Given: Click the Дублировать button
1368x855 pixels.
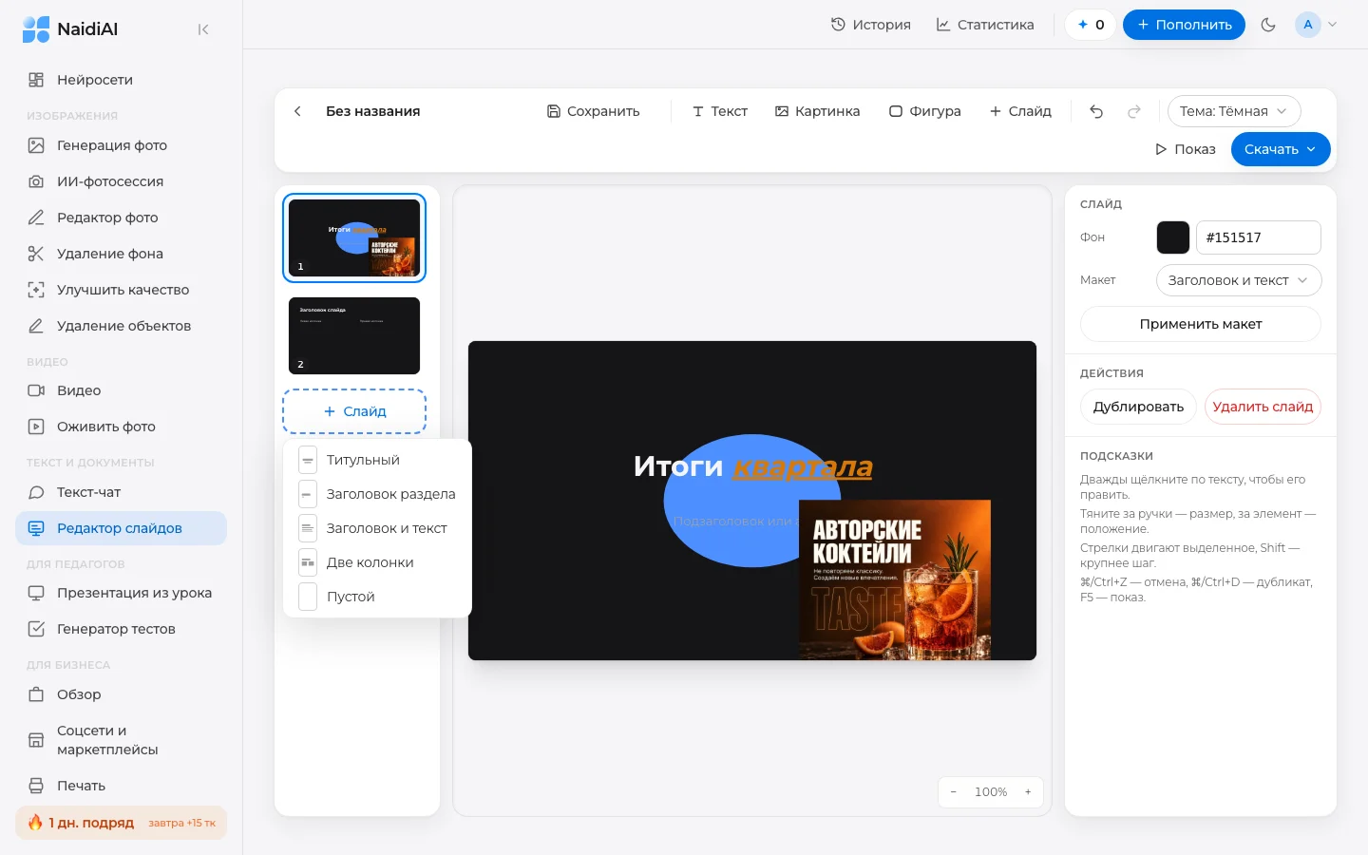Looking at the screenshot, I should (1138, 407).
